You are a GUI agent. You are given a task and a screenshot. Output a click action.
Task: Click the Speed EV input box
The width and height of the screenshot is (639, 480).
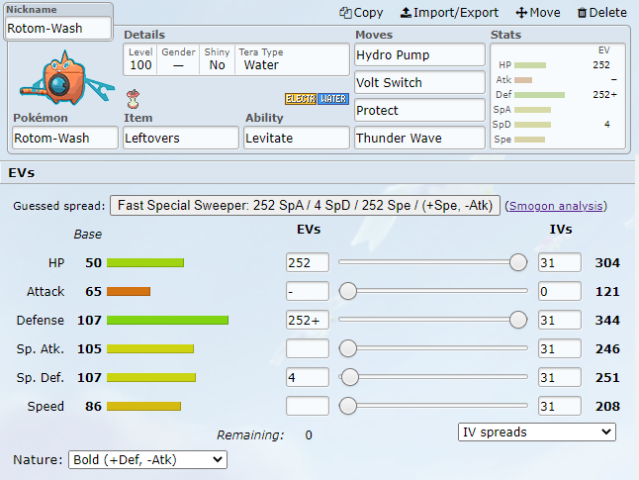pos(308,406)
